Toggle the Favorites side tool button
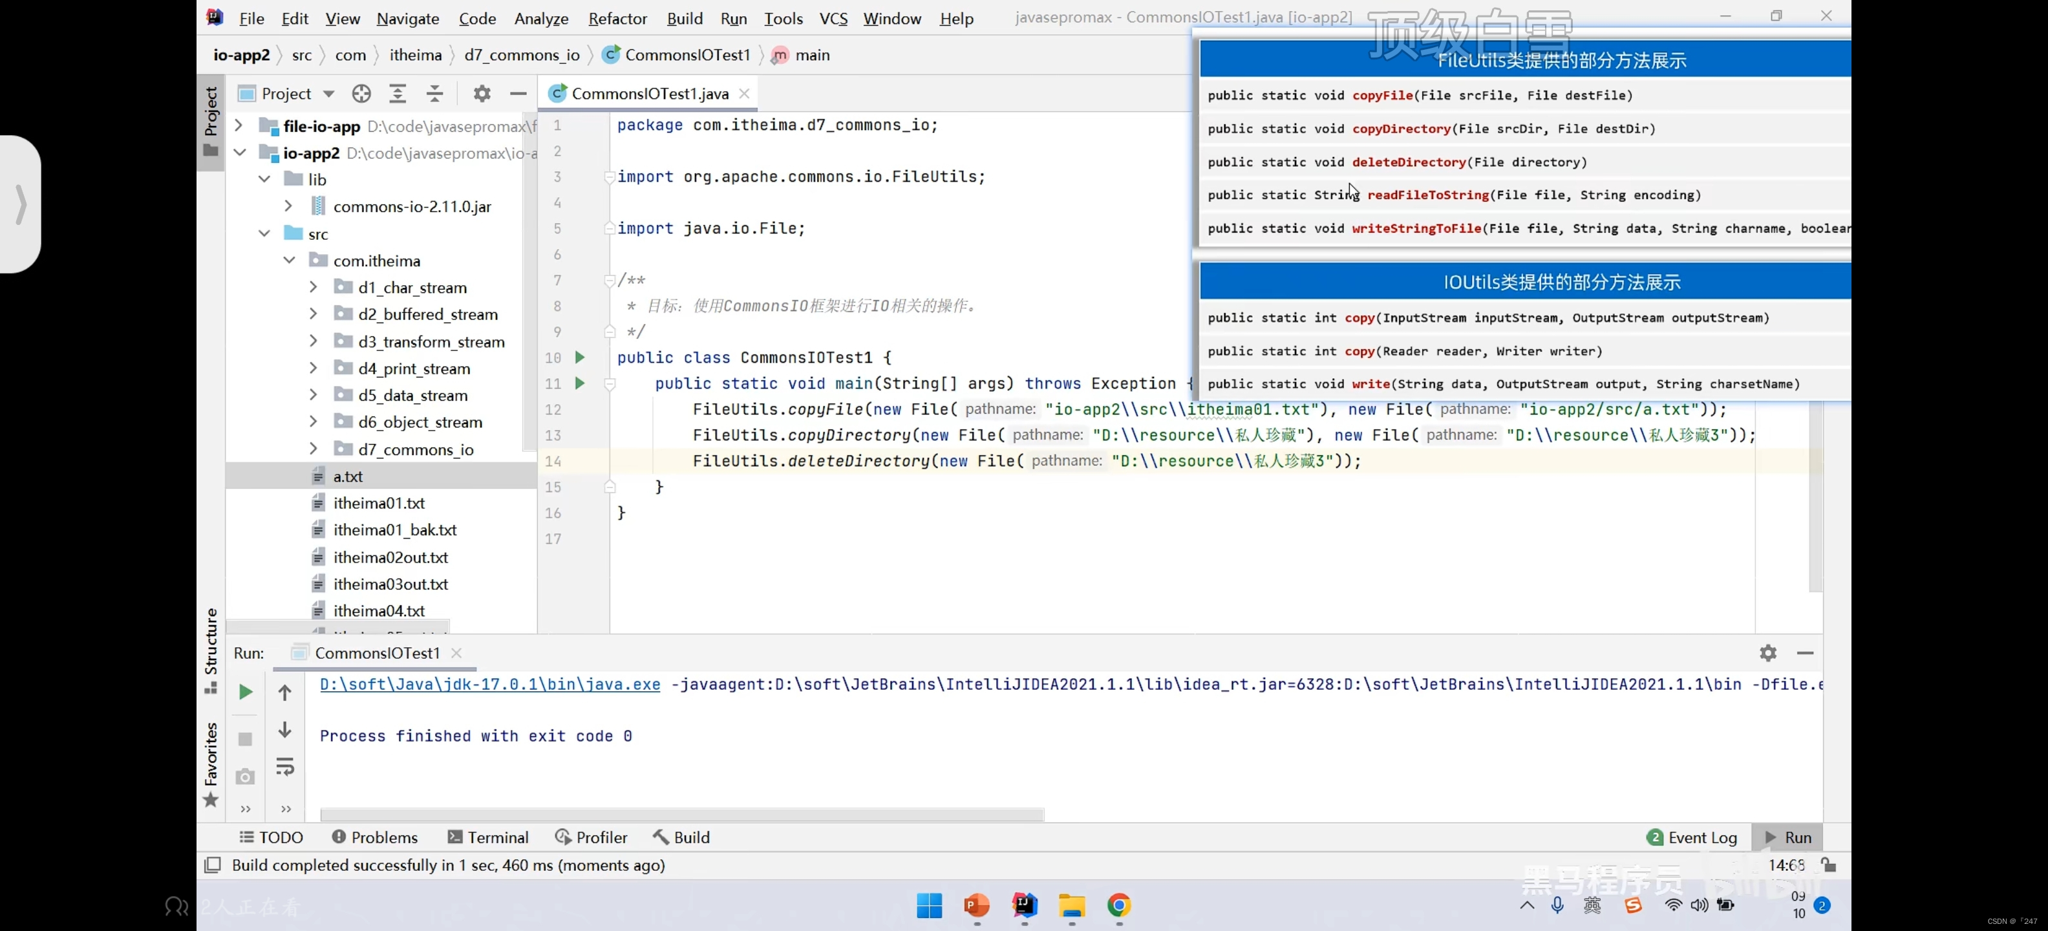 coord(211,764)
